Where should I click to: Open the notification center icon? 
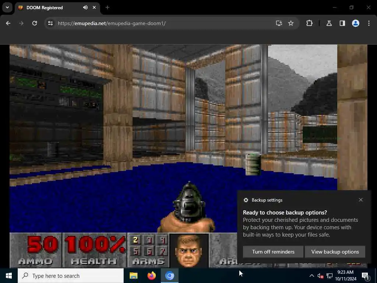pyautogui.click(x=366, y=276)
